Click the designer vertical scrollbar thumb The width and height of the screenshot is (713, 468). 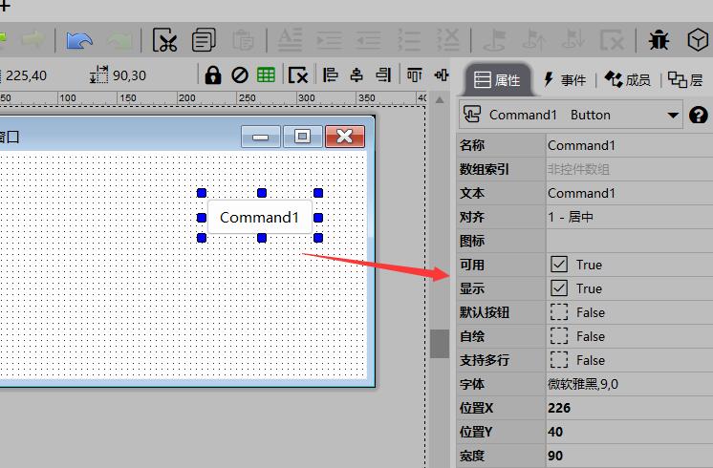click(x=439, y=343)
